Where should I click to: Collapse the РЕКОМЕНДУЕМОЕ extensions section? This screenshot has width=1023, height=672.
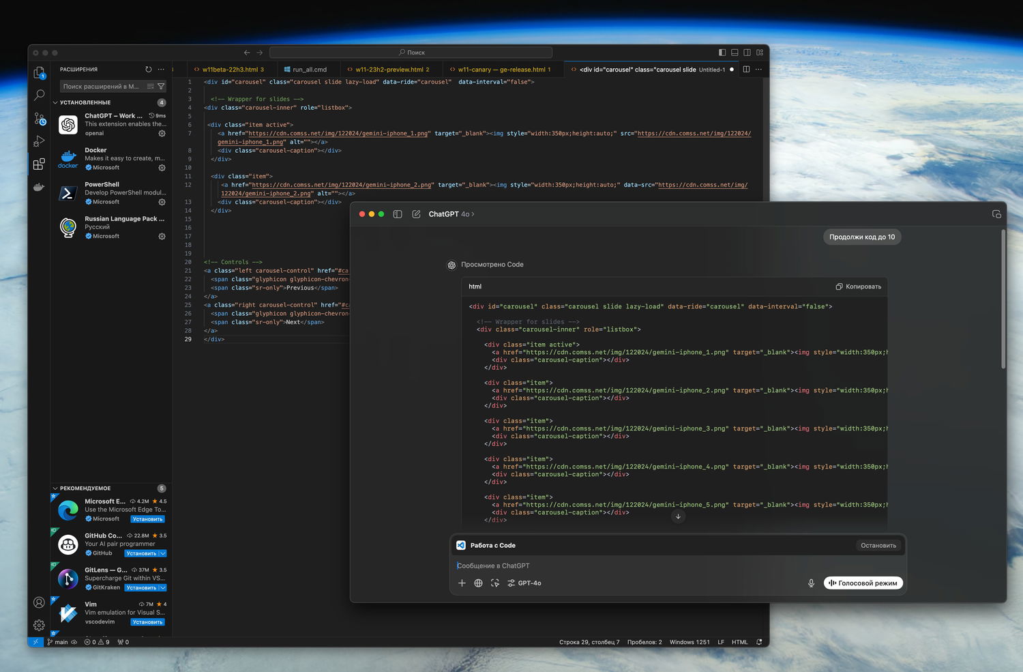(x=55, y=488)
